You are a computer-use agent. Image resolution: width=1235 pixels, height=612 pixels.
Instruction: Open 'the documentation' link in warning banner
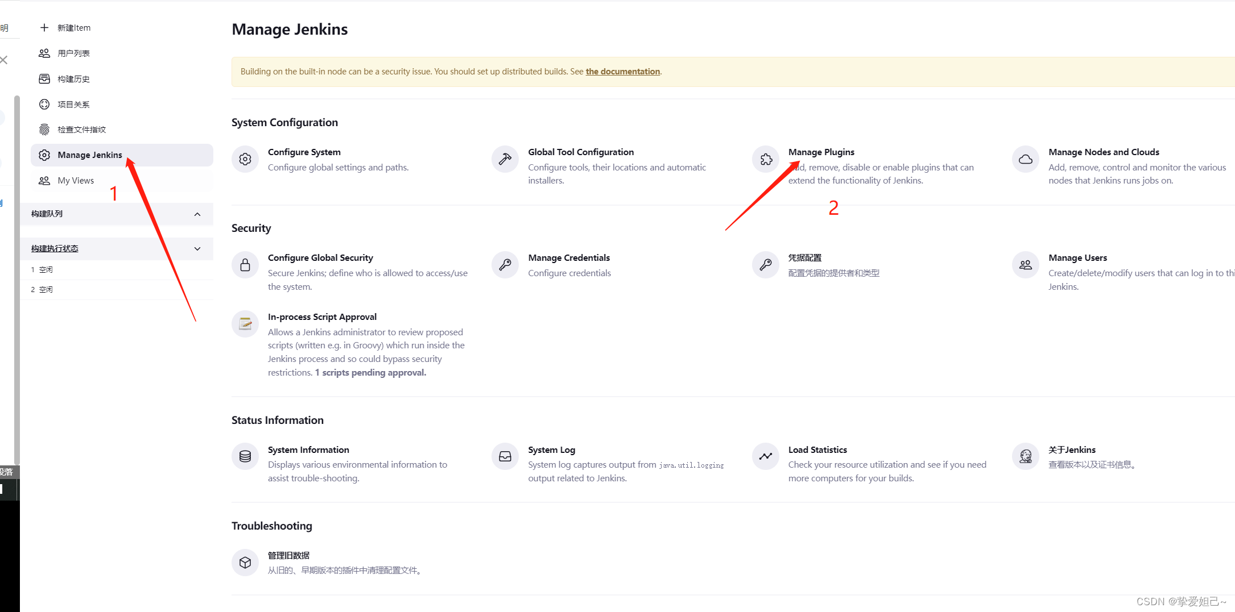point(623,72)
